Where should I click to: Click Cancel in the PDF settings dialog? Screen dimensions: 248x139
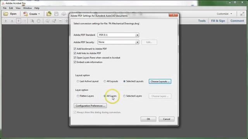167,119
